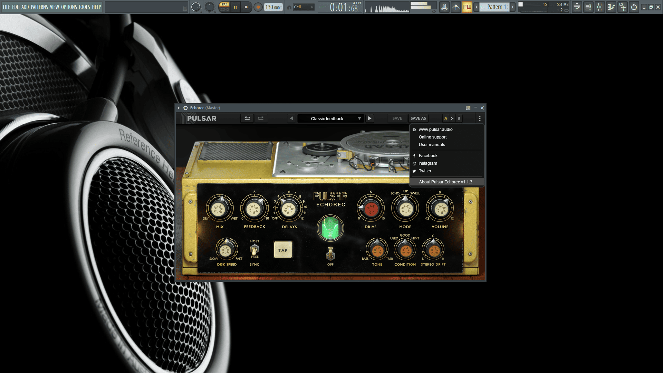The height and width of the screenshot is (373, 663).
Task: Open the VIEW menu
Action: click(x=55, y=7)
